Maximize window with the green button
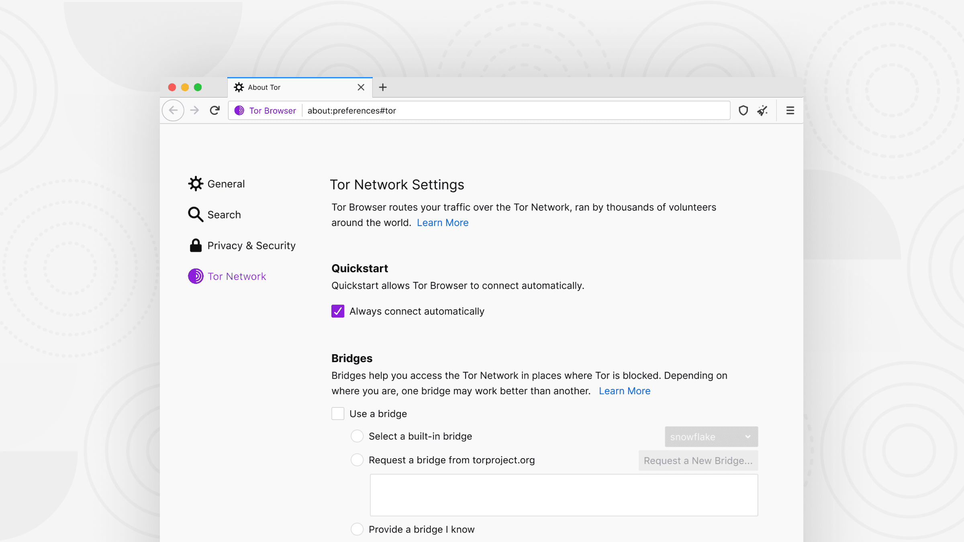This screenshot has width=964, height=542. [x=198, y=87]
